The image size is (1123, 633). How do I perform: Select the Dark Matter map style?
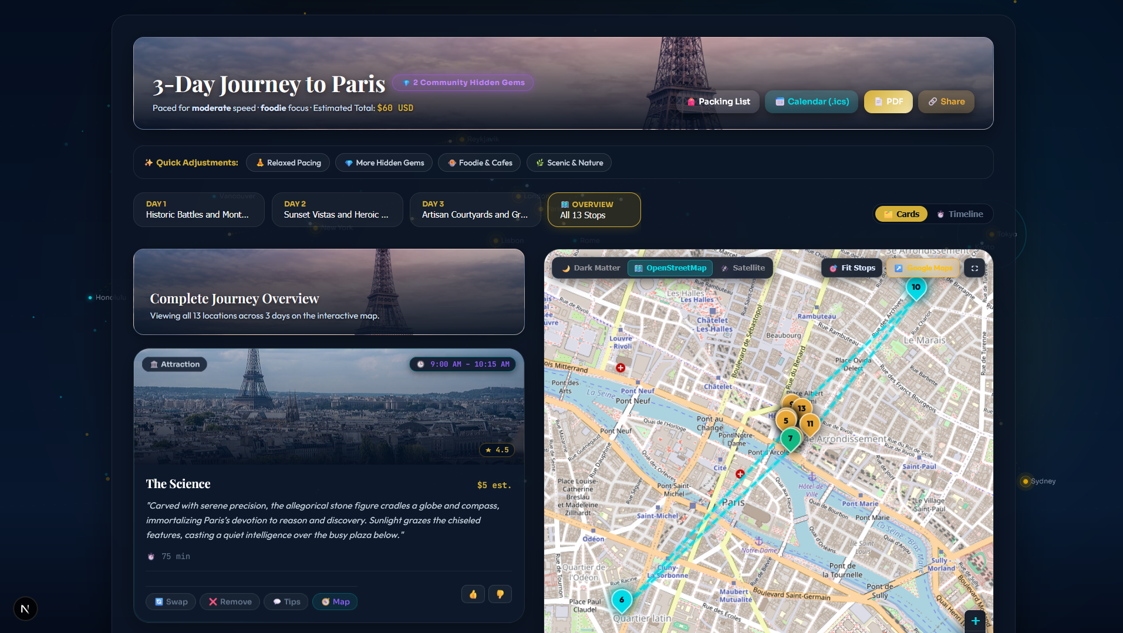coord(591,268)
